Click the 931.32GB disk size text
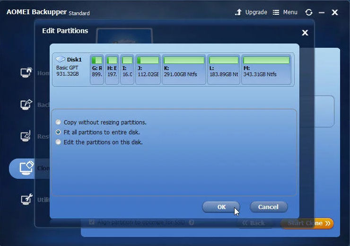The image size is (350, 246). (x=68, y=74)
